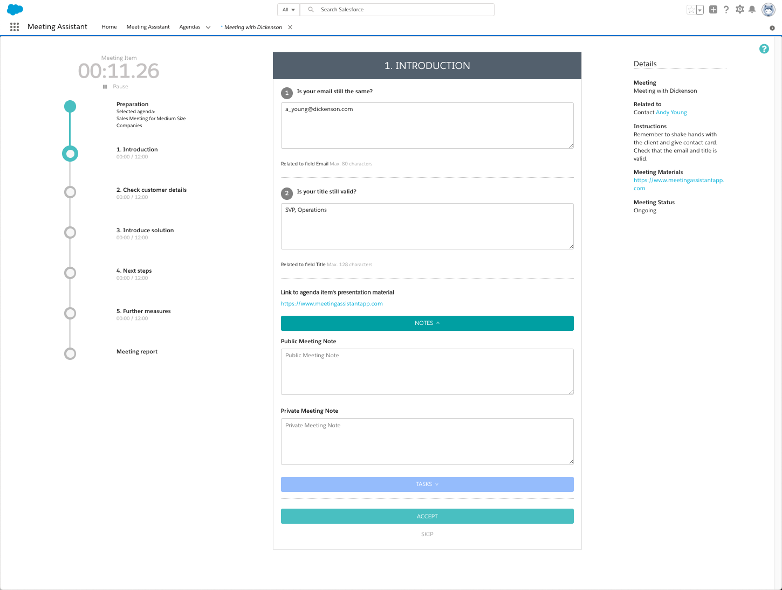Click the Instructions text in Details
Image resolution: width=782 pixels, height=590 pixels.
[676, 147]
